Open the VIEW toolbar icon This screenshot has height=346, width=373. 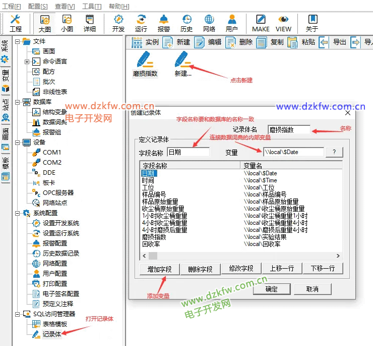(283, 23)
